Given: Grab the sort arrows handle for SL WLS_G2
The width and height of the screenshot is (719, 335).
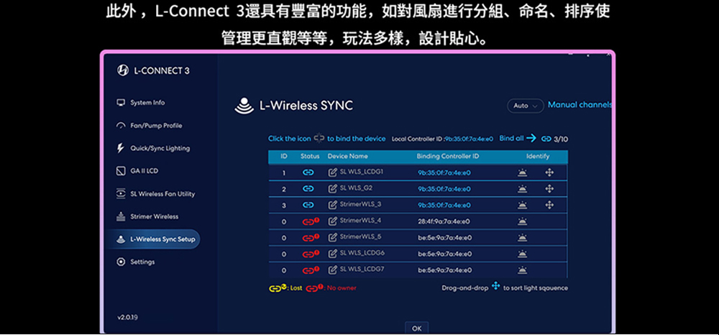Looking at the screenshot, I should click(549, 188).
